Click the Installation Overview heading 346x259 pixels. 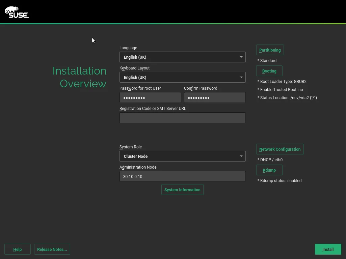[x=80, y=77]
